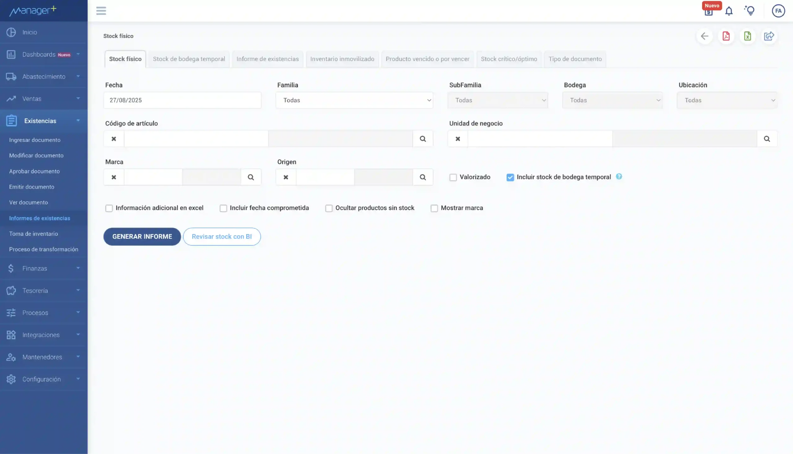Open the Bodega dropdown

pyautogui.click(x=612, y=100)
